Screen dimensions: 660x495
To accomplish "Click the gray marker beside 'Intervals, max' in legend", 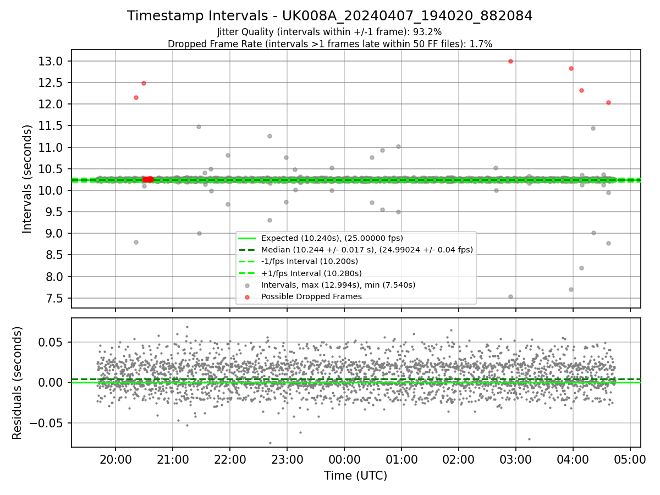I will tap(248, 285).
